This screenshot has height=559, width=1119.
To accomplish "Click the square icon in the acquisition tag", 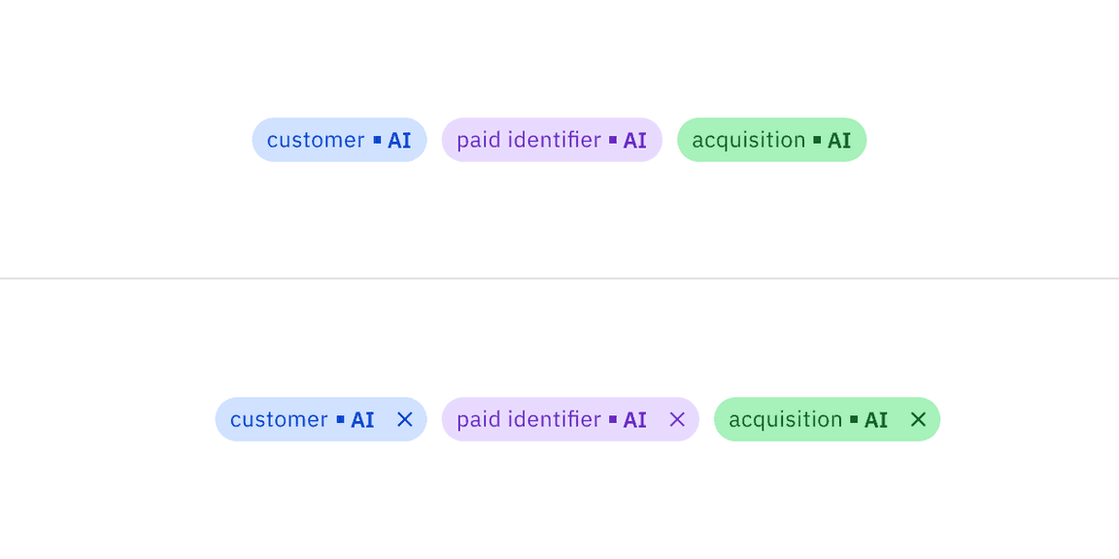I will pyautogui.click(x=816, y=141).
